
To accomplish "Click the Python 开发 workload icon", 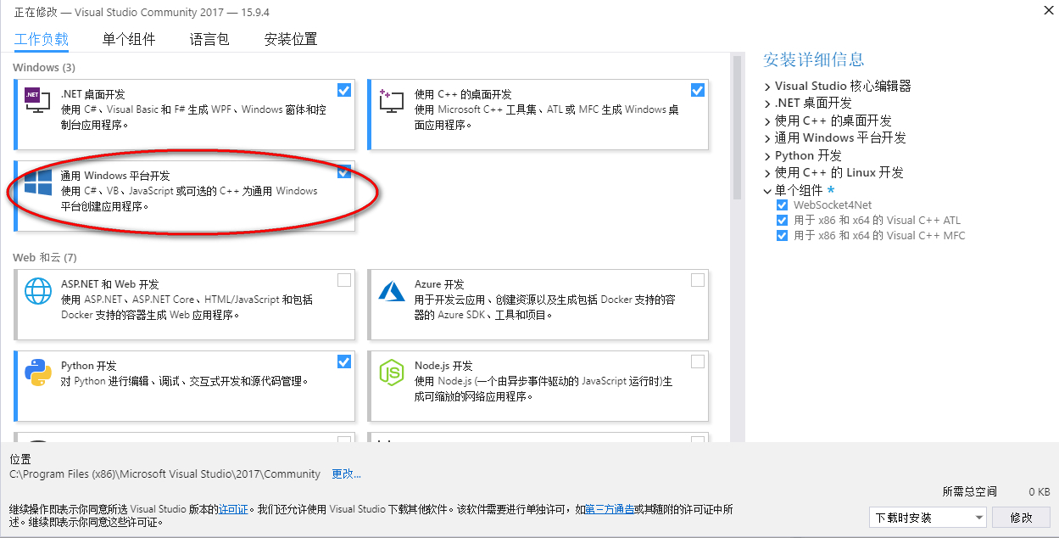I will [x=36, y=372].
